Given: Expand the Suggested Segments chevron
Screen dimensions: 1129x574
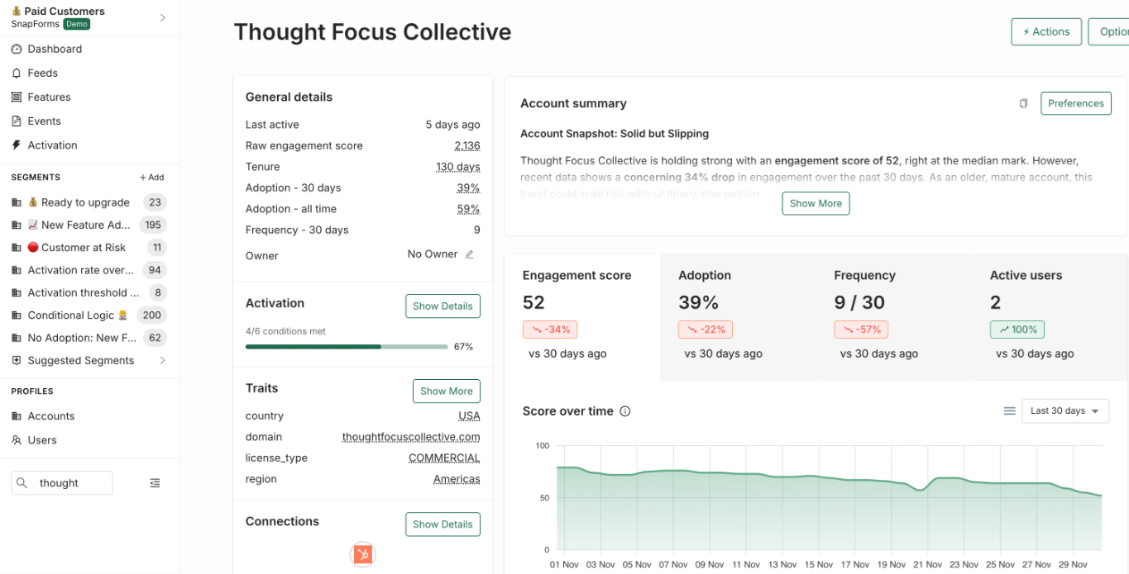Looking at the screenshot, I should click(162, 360).
